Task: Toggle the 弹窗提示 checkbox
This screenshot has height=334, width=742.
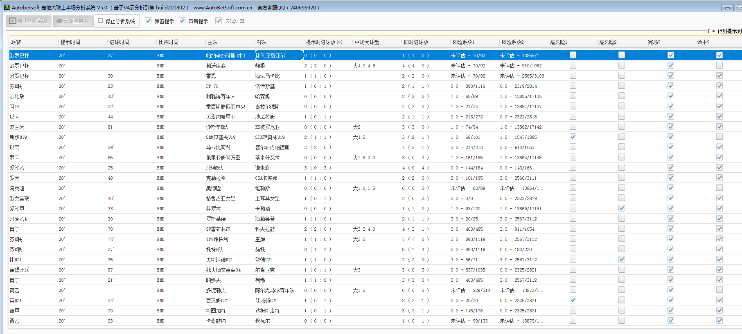Action: pyautogui.click(x=148, y=21)
